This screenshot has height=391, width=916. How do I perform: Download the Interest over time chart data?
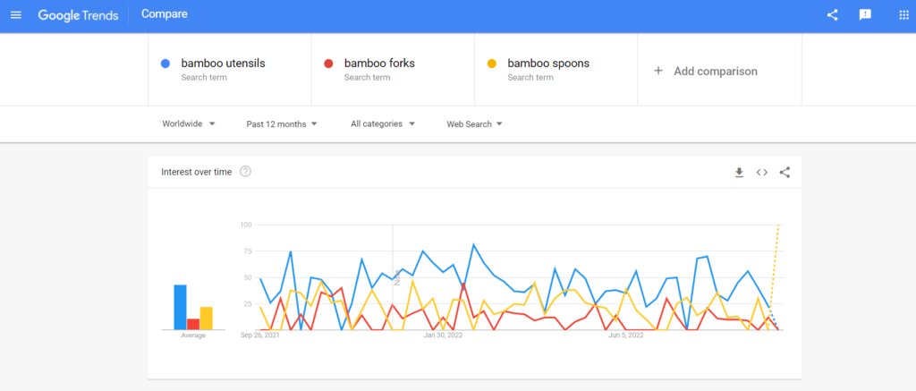(739, 172)
